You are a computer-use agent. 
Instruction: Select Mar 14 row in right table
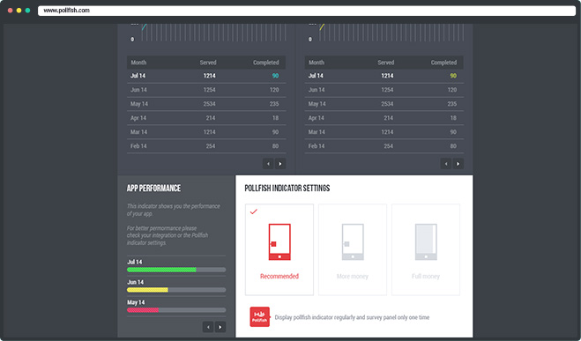[x=384, y=132]
